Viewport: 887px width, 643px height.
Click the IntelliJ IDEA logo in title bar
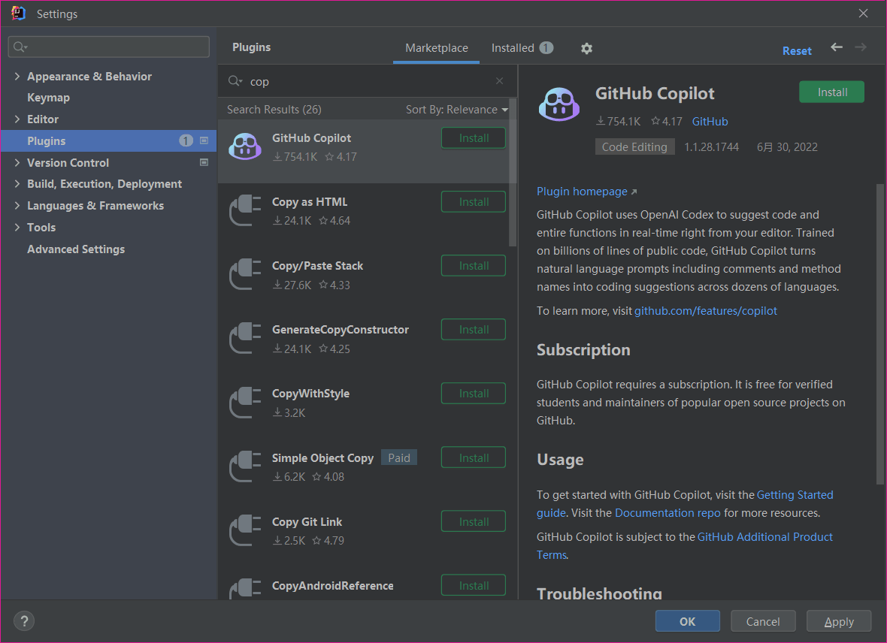coord(18,14)
